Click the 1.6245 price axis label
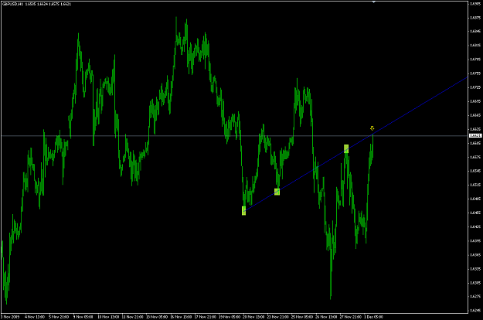Screen dimensions: 483x320 (475, 310)
